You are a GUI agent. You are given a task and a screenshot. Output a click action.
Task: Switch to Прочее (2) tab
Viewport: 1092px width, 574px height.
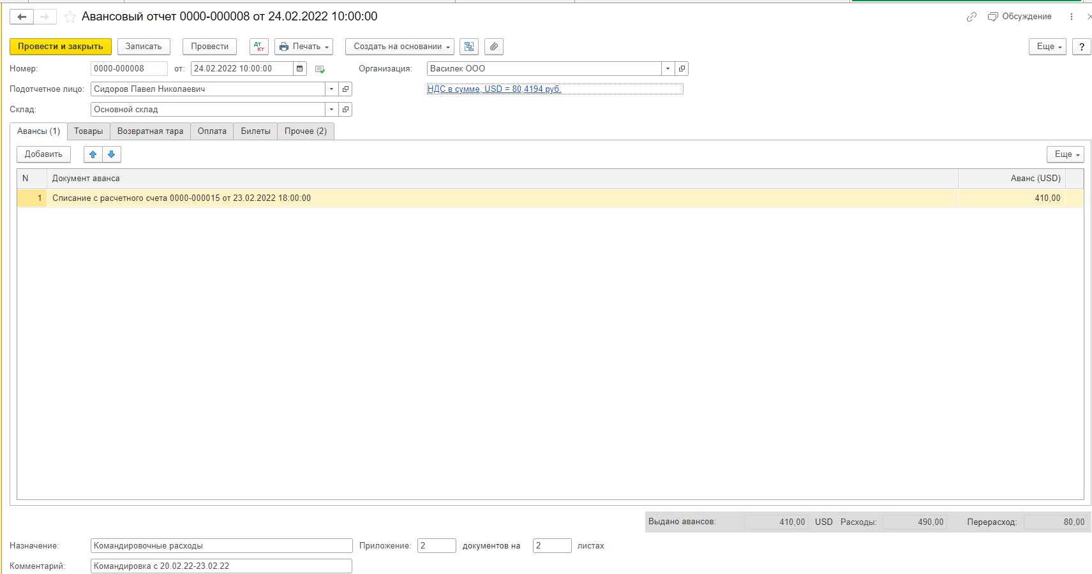[x=306, y=131]
